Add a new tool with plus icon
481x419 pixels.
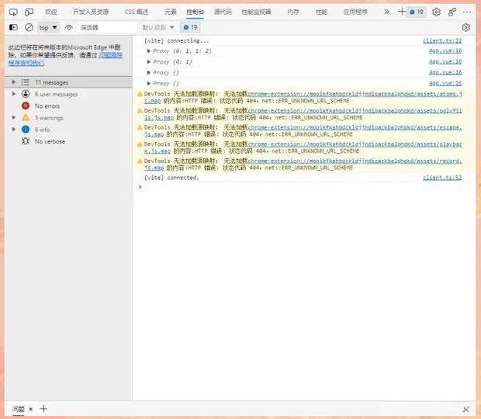[x=402, y=12]
